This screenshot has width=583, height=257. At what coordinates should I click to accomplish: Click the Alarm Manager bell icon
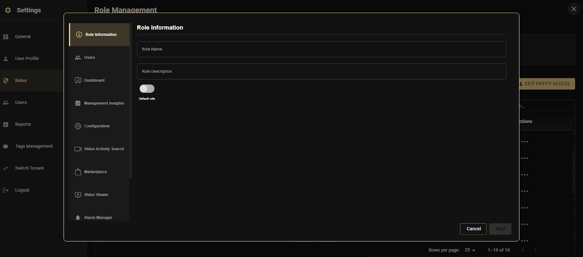78,217
